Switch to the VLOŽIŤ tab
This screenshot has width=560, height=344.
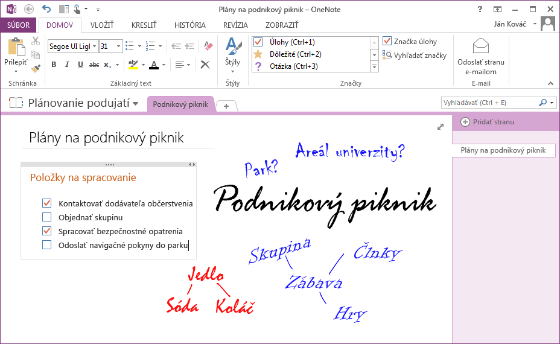(x=102, y=25)
